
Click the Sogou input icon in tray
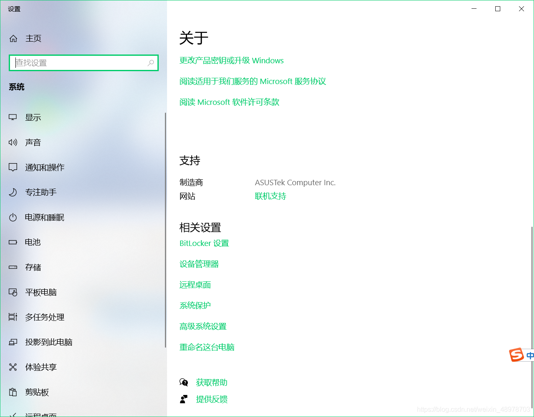pyautogui.click(x=517, y=355)
